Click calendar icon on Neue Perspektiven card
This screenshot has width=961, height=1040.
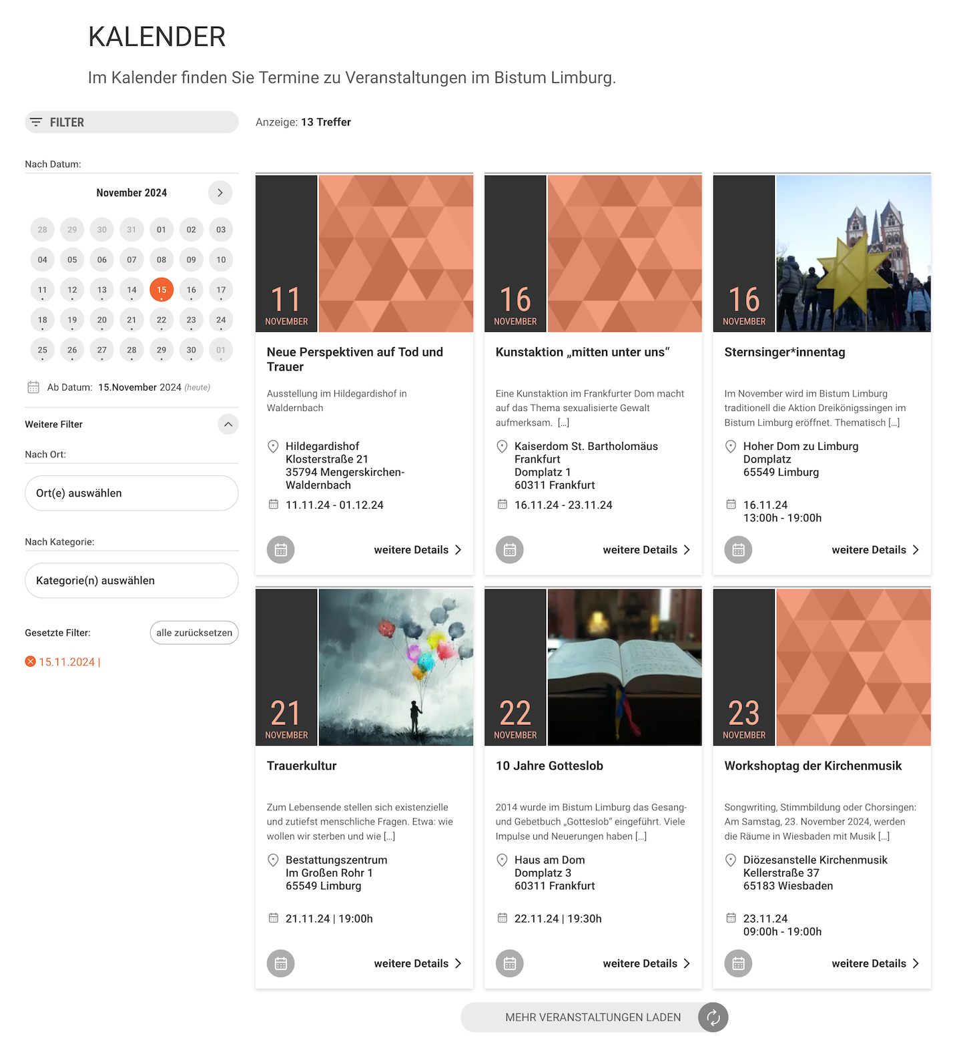280,549
